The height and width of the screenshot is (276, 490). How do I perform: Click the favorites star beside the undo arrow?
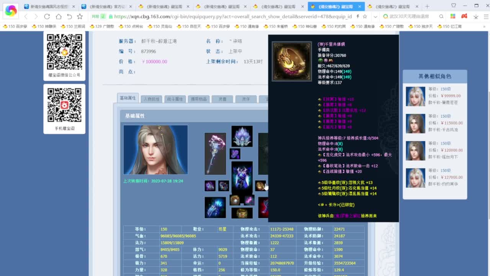tap(80, 16)
